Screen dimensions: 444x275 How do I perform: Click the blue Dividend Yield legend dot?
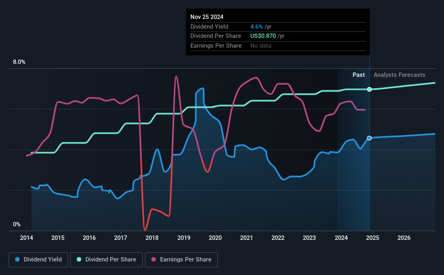tap(17, 259)
